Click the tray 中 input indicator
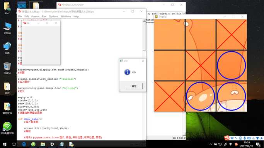264x148 pixels. (231, 144)
